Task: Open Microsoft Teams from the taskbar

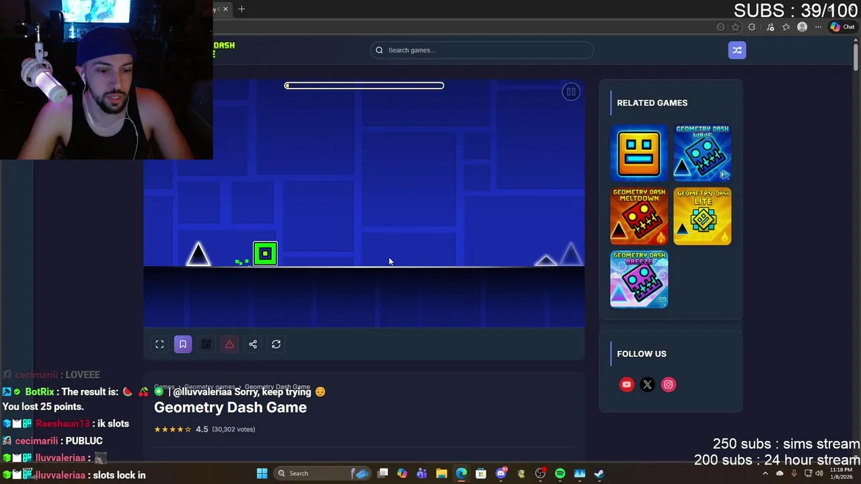Action: 422,473
